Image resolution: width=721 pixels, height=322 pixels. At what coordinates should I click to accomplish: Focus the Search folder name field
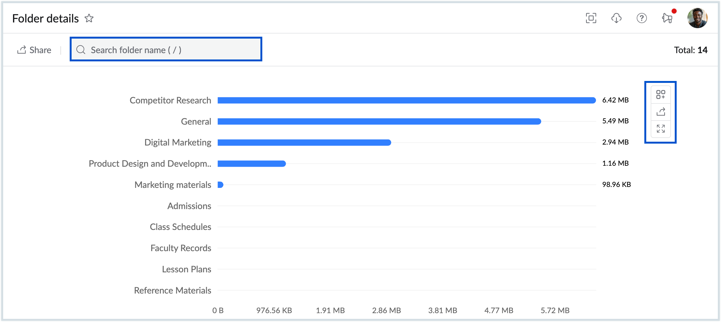(x=171, y=50)
